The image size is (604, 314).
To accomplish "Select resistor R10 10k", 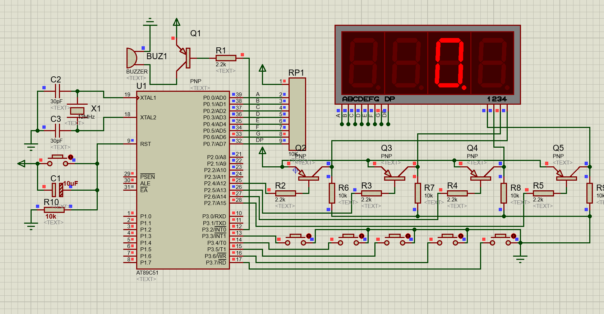I will (x=54, y=210).
